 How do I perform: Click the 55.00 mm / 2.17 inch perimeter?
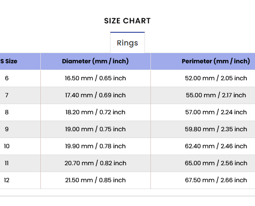click(x=216, y=95)
